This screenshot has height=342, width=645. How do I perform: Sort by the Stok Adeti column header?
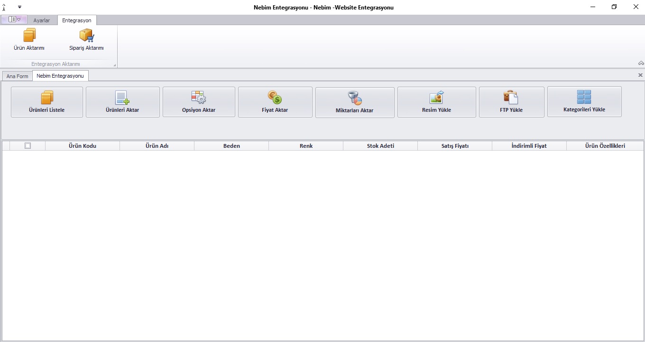pyautogui.click(x=380, y=146)
